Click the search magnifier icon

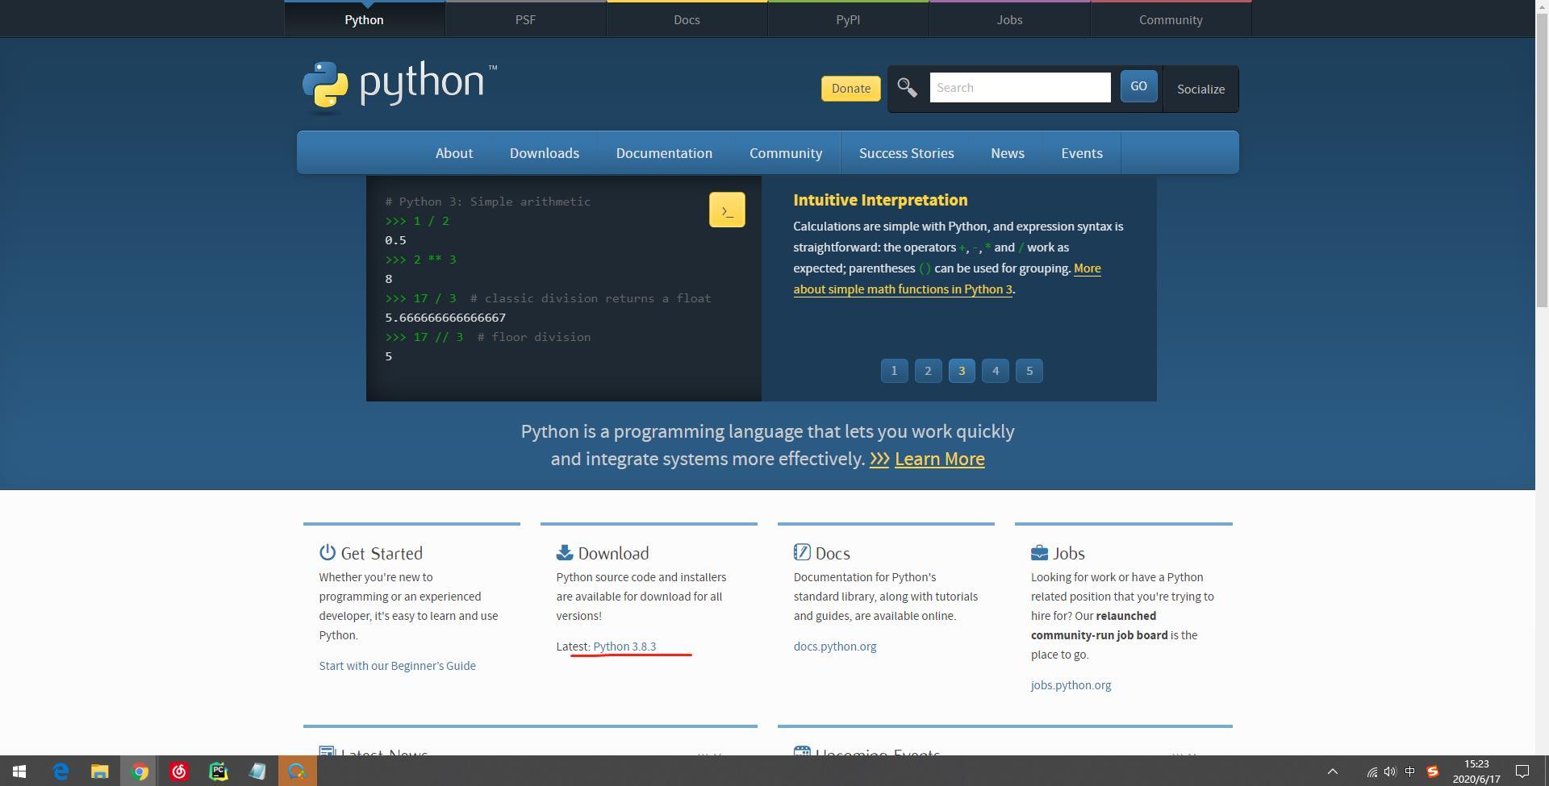pyautogui.click(x=906, y=87)
